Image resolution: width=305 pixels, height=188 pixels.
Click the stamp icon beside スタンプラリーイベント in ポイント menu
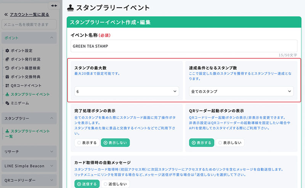click(x=7, y=94)
